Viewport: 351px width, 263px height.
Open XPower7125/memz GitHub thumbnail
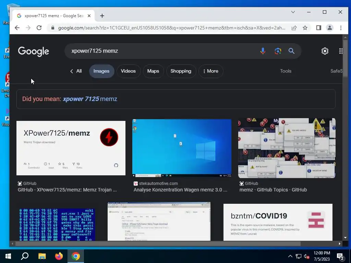71,148
